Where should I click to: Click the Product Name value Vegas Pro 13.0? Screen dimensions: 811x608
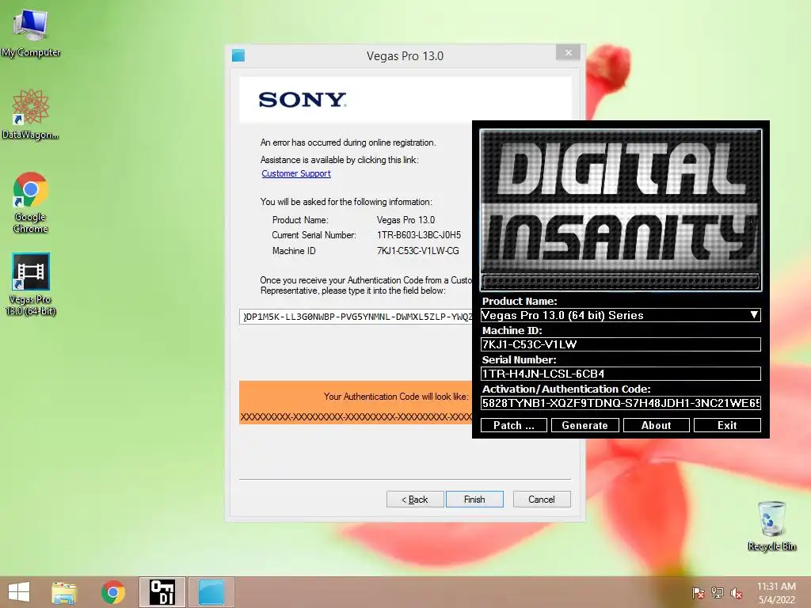405,220
